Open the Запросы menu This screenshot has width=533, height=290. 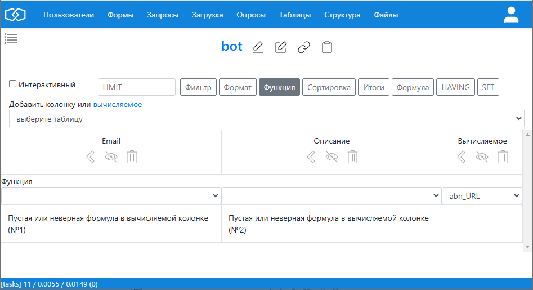coord(163,15)
